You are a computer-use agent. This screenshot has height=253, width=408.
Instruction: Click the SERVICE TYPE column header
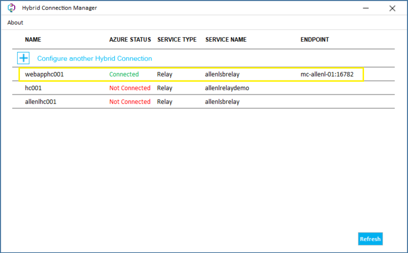(x=177, y=39)
